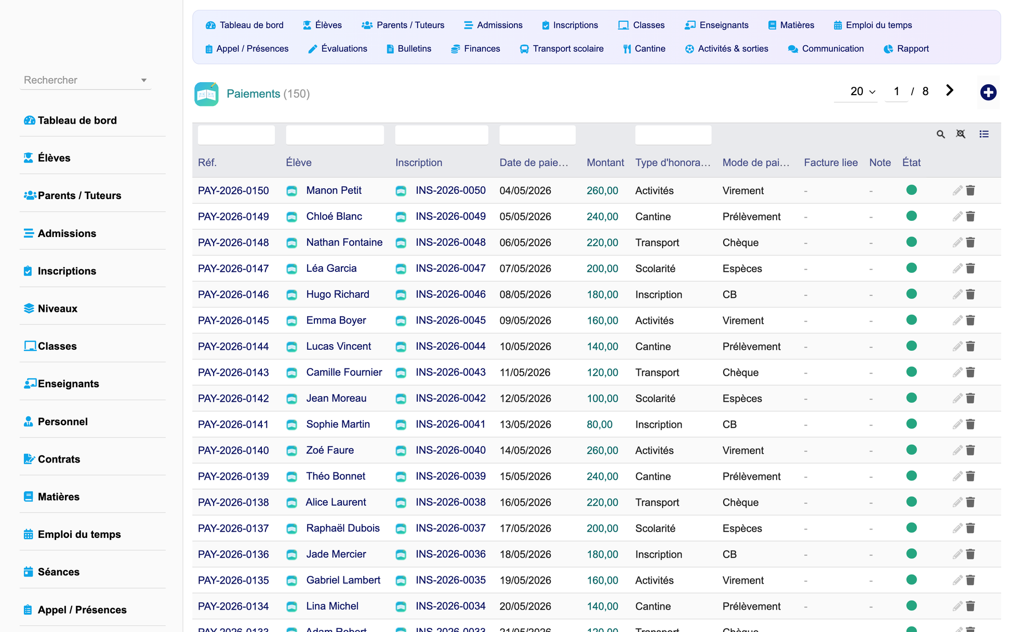The width and height of the screenshot is (1011, 632).
Task: Click the Inscription filter input field
Action: [x=442, y=135]
